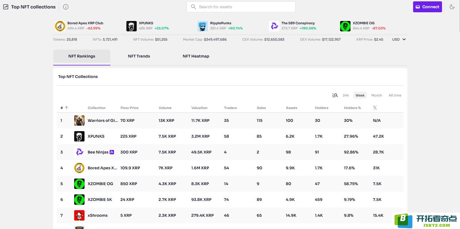The width and height of the screenshot is (460, 229).
Task: Open Warriors of Gi... collection thumbnail
Action: tap(79, 120)
